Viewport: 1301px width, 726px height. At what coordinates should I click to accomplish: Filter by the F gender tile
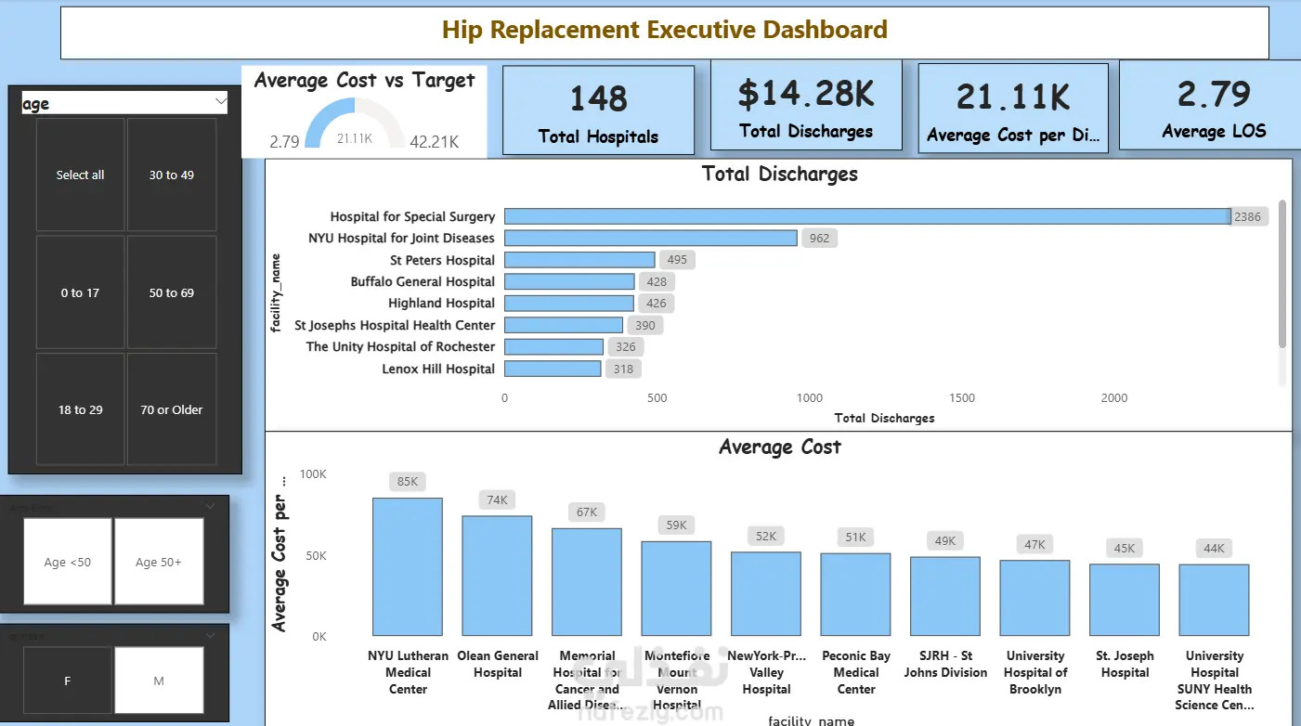coord(68,681)
